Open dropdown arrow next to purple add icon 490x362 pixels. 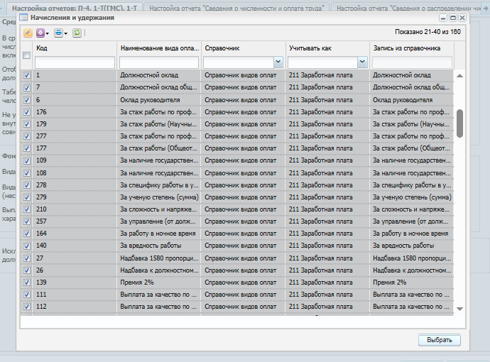(x=47, y=33)
